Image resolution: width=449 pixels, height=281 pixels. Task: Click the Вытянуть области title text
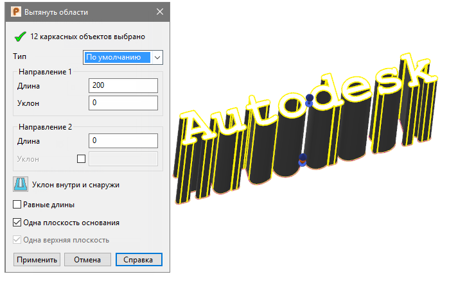point(56,12)
